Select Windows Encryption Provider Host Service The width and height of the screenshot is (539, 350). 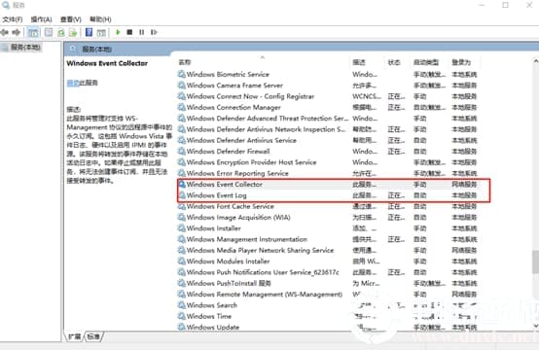pyautogui.click(x=328, y=162)
